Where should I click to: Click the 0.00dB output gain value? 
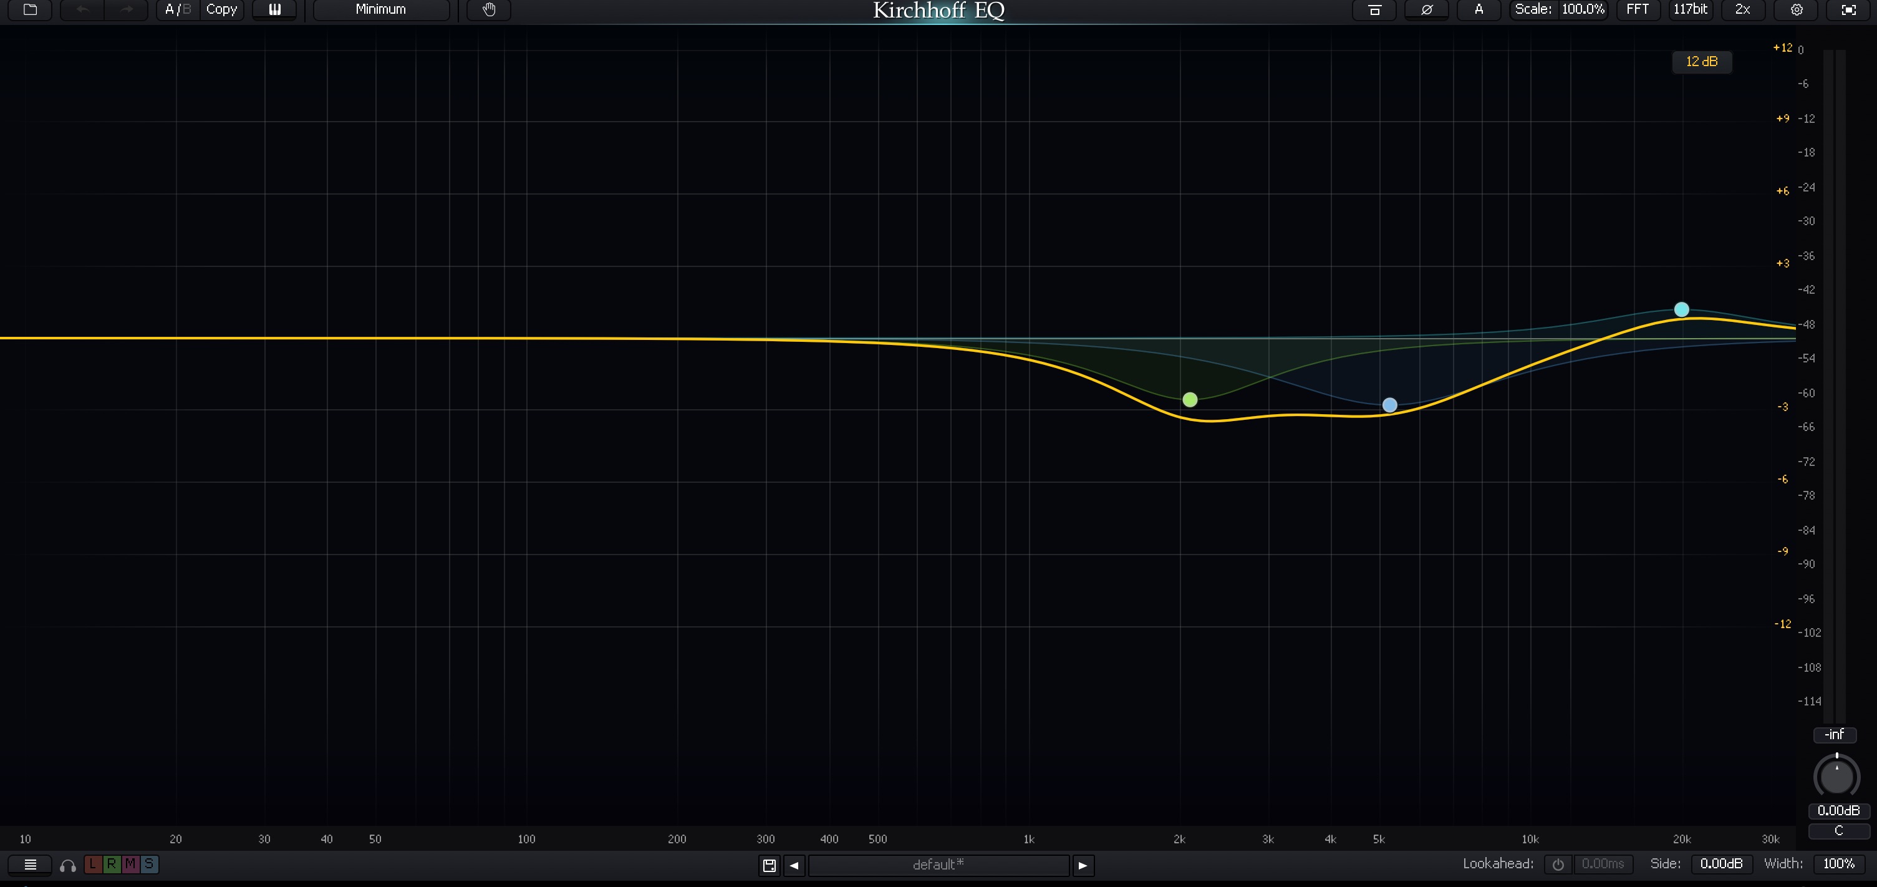pos(1838,810)
